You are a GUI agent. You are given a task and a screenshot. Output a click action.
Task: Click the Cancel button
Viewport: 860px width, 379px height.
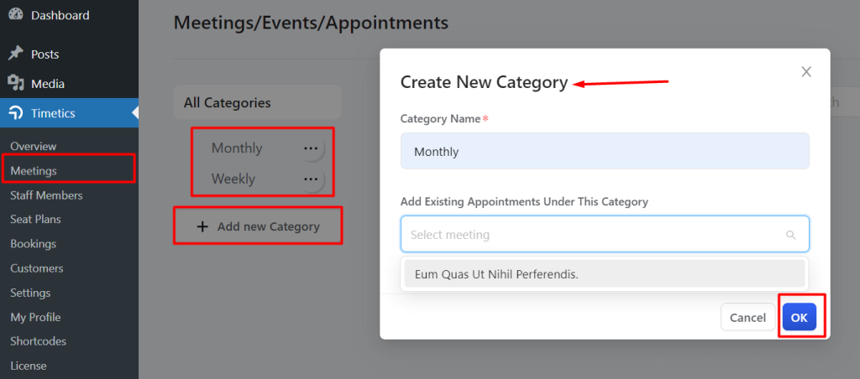[x=747, y=317]
